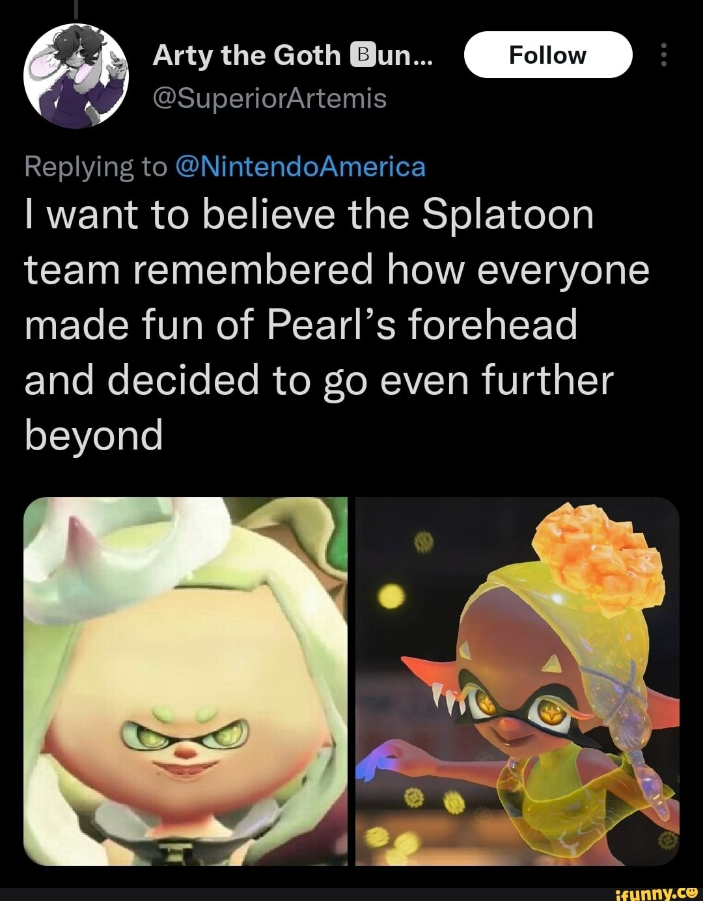Click the yellow glowing orb in right image
The width and height of the screenshot is (703, 901).
click(391, 595)
